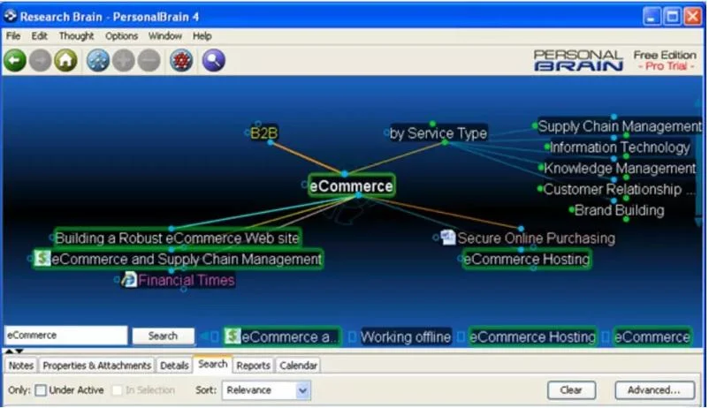This screenshot has width=709, height=408.
Task: Click the eCommerce search input field
Action: [66, 336]
